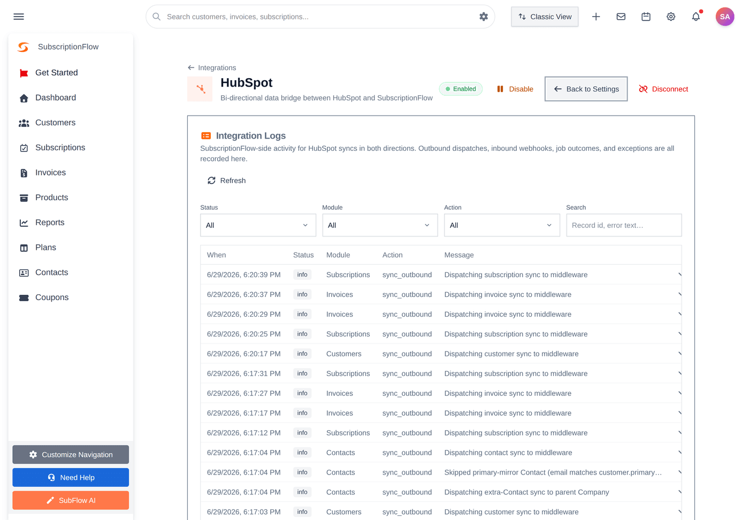Click Subscriptions module cell at 6:20:25 PM
Screen dimensions: 749x520
pos(348,334)
